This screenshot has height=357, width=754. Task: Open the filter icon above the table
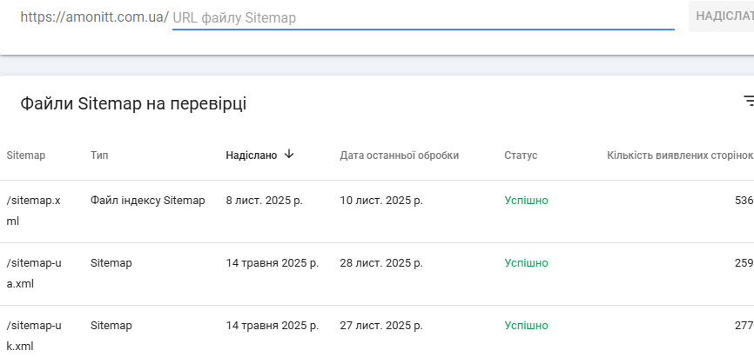748,102
